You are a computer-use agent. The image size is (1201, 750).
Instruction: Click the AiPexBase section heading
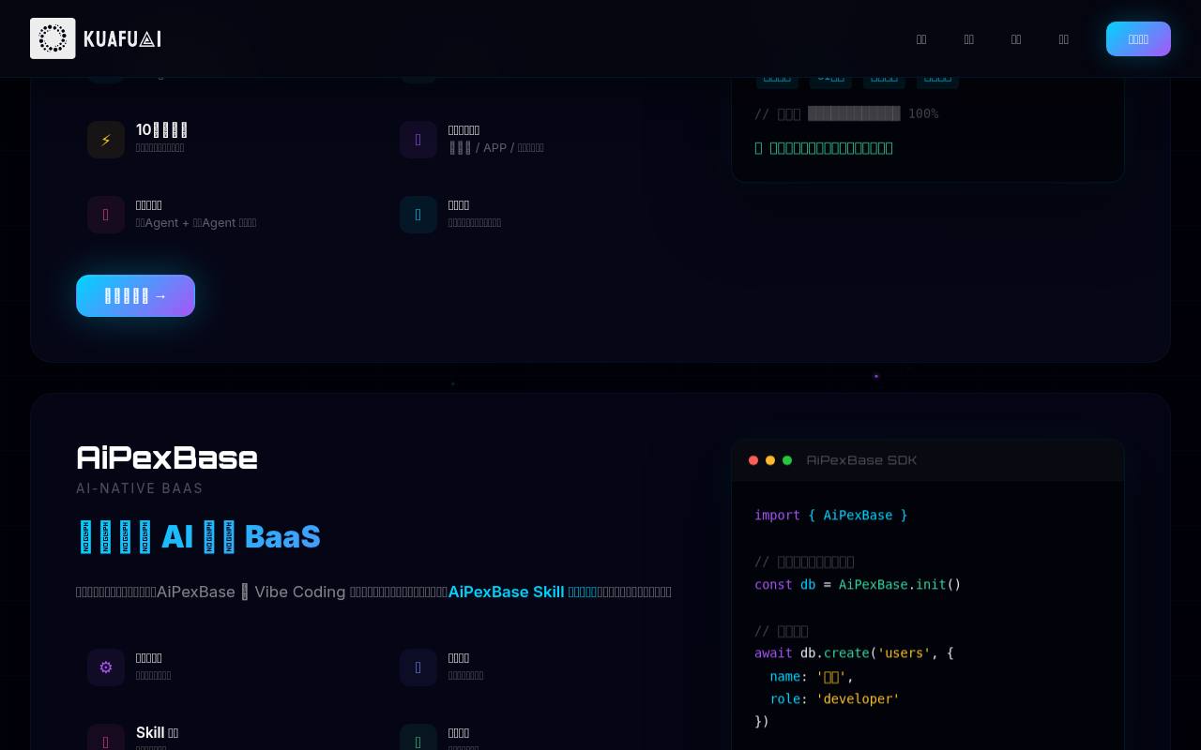(167, 457)
